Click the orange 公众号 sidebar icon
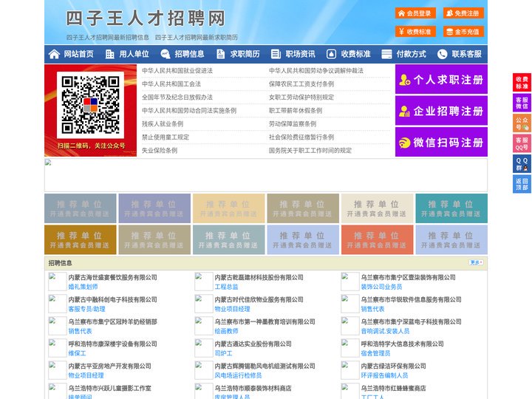This screenshot has width=532, height=399. click(522, 123)
